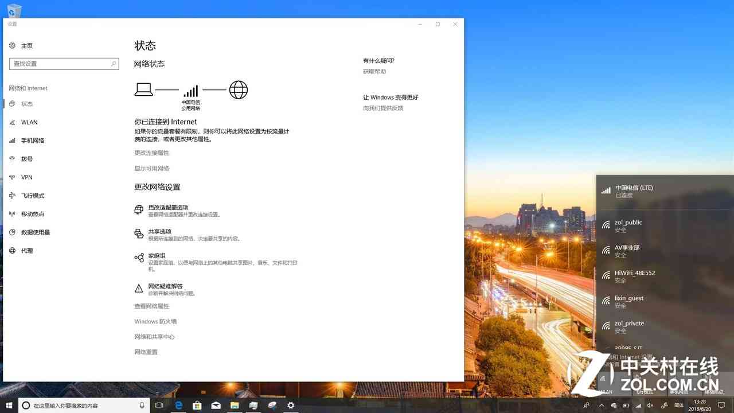This screenshot has height=413, width=734.
Task: Open the People icon in system tray
Action: click(x=587, y=406)
